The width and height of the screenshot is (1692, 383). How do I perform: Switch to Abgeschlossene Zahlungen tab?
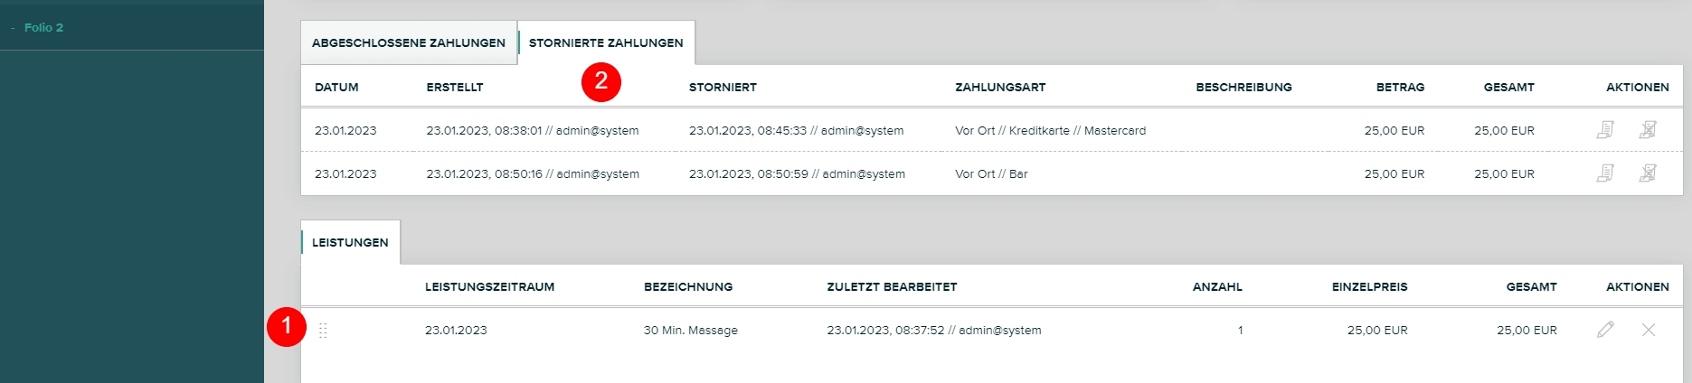(x=408, y=42)
